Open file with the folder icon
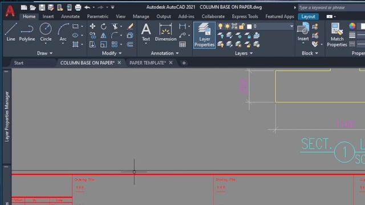The width and height of the screenshot is (365, 205). (x=33, y=7)
